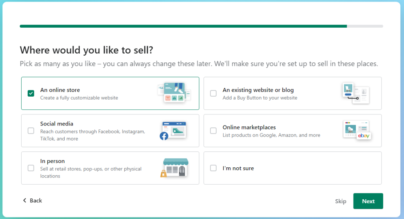Image resolution: width=404 pixels, height=219 pixels.
Task: Click the retail storefront illustration icon
Action: click(174, 168)
